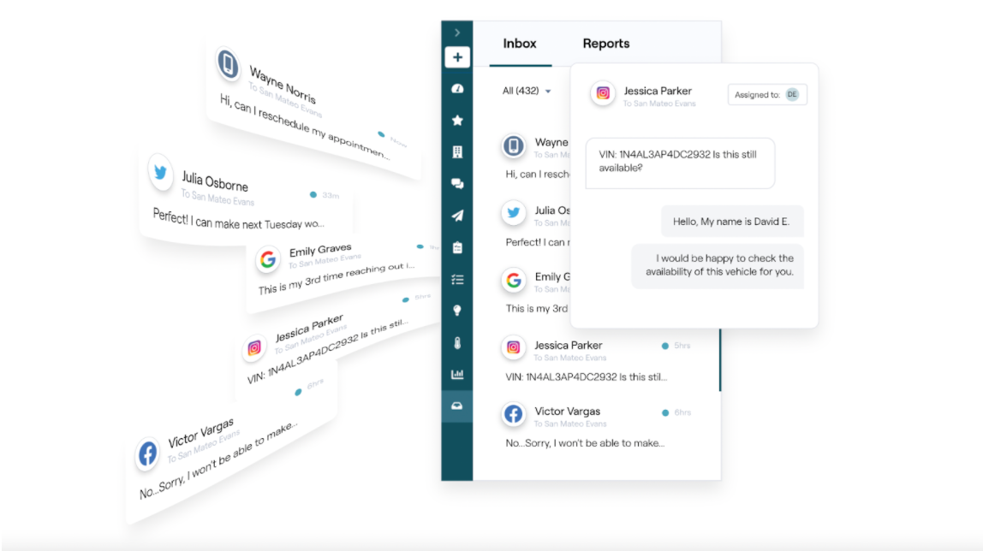Toggle the unread blue dot on Jessica Parker's message
983x551 pixels.
[666, 345]
